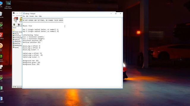Screen dimensions: 190x106
Task: Click the bongo cat.exe file icon
Action: [13, 32]
